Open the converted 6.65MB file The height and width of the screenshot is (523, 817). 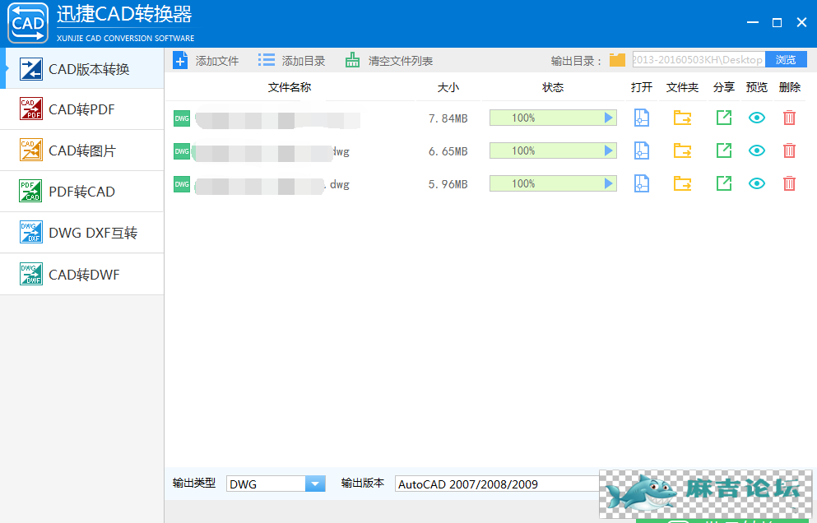(x=642, y=151)
